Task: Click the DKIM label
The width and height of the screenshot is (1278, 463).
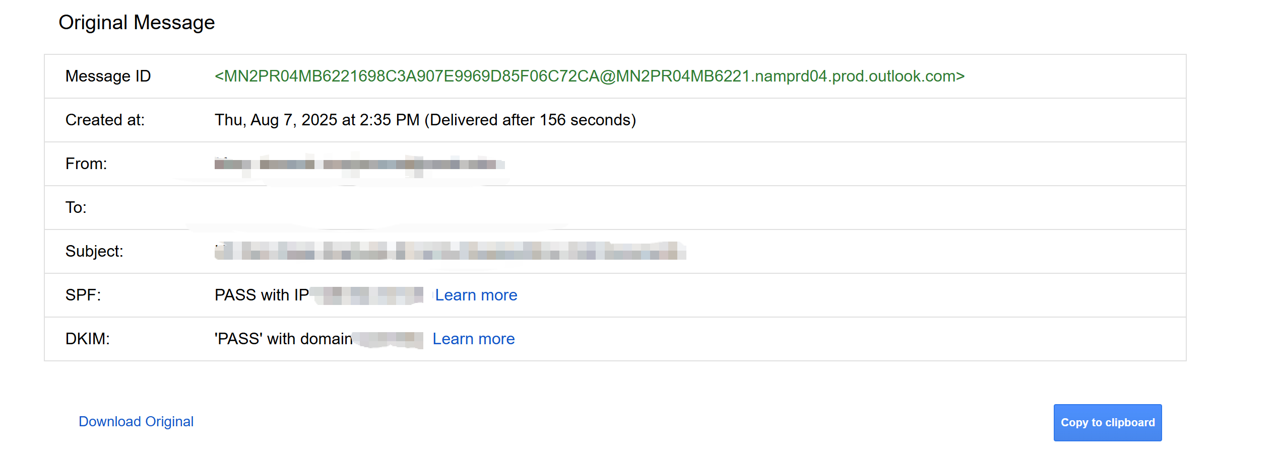Action: [x=87, y=339]
